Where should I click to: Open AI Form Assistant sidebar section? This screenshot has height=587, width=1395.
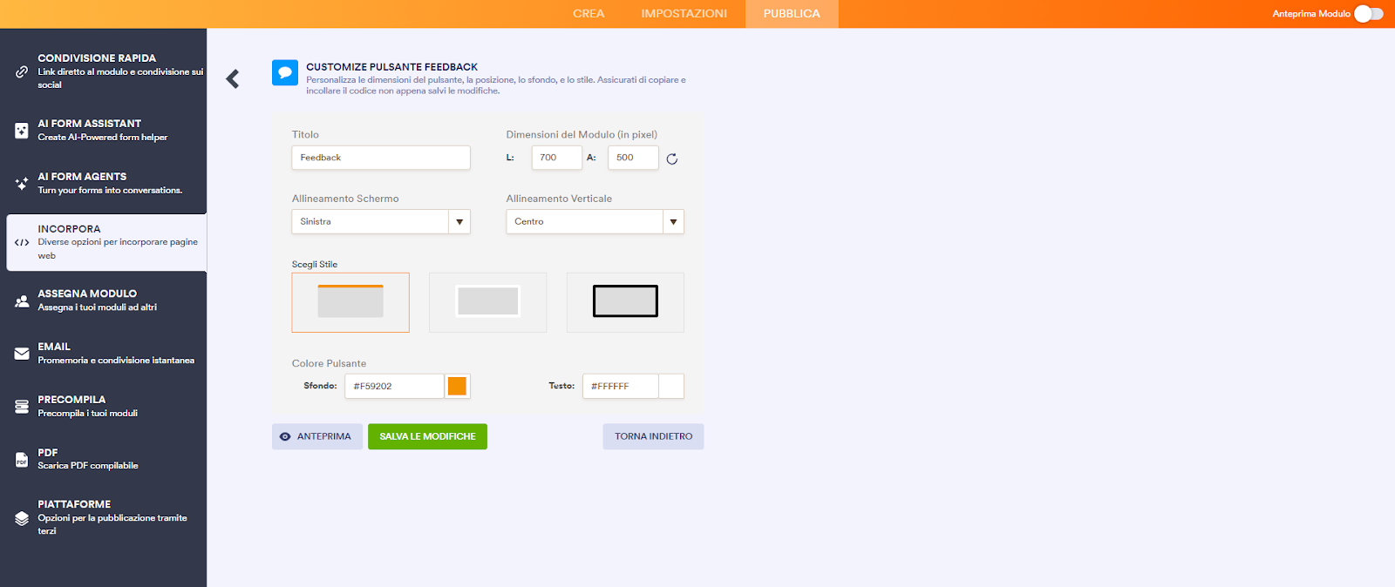coord(104,131)
